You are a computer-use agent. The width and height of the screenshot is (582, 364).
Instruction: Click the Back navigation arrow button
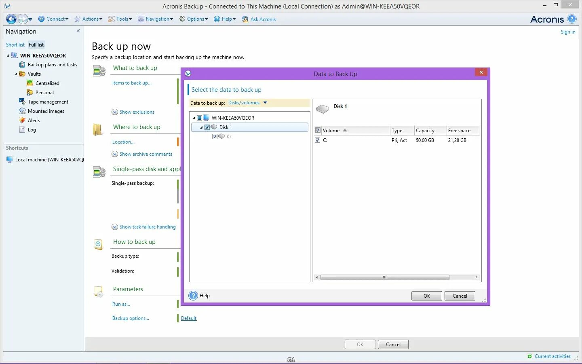[x=11, y=19]
